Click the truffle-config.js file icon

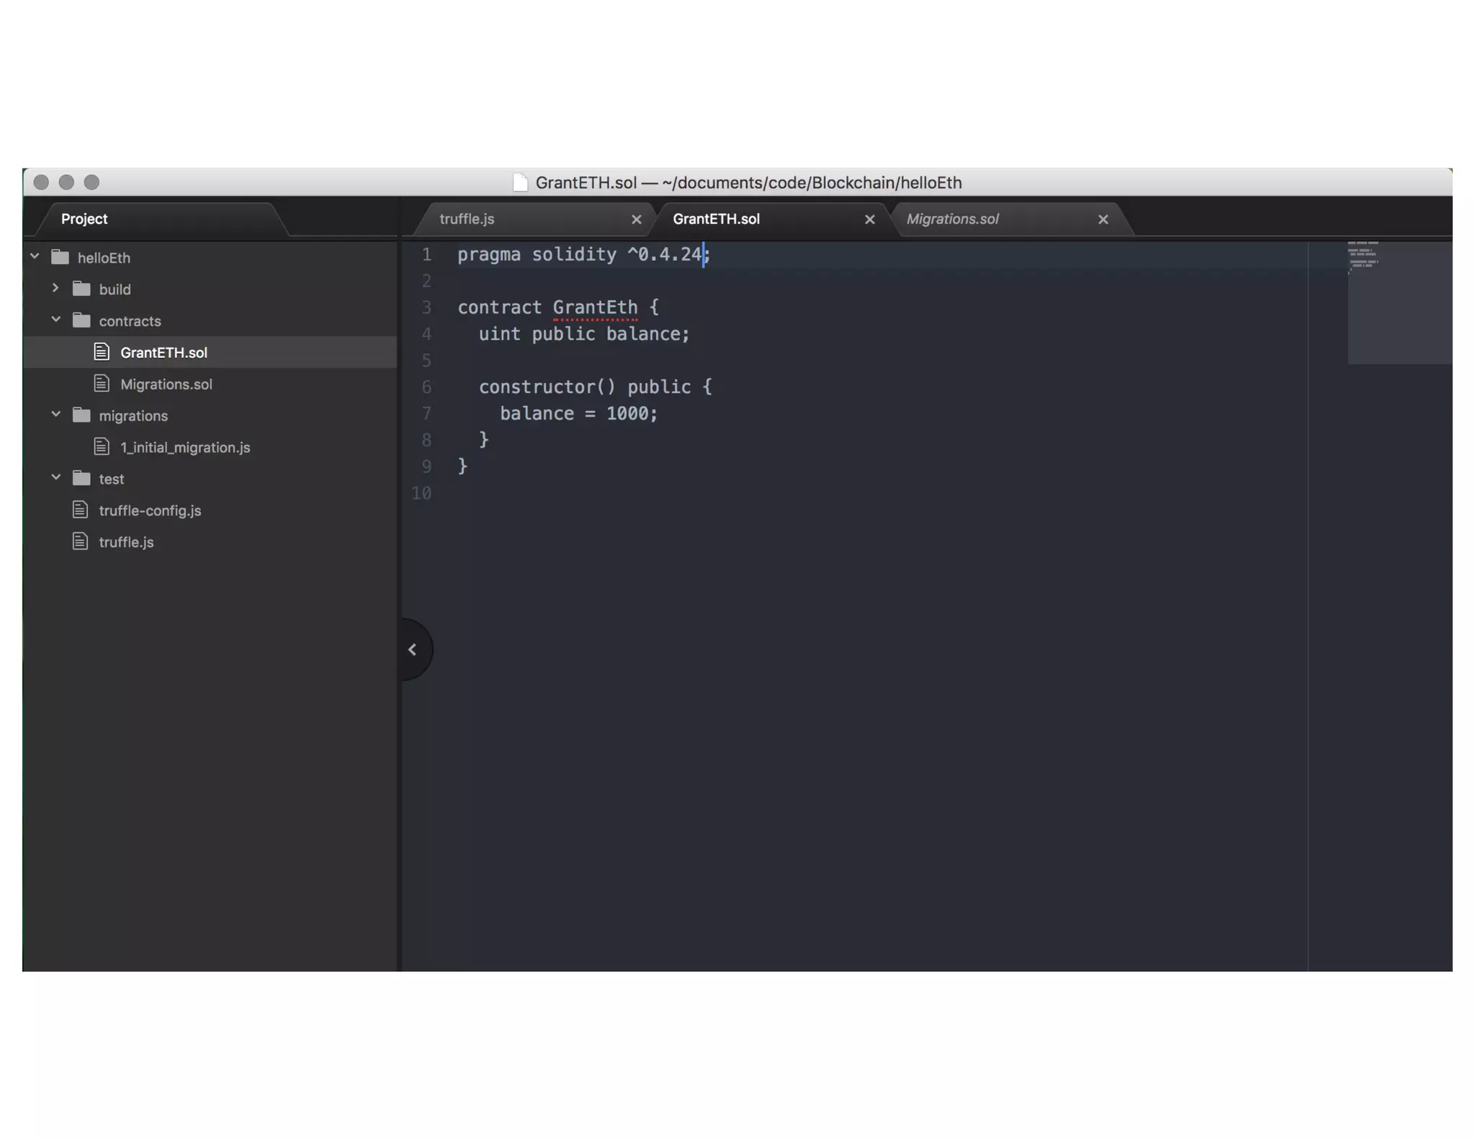point(80,510)
